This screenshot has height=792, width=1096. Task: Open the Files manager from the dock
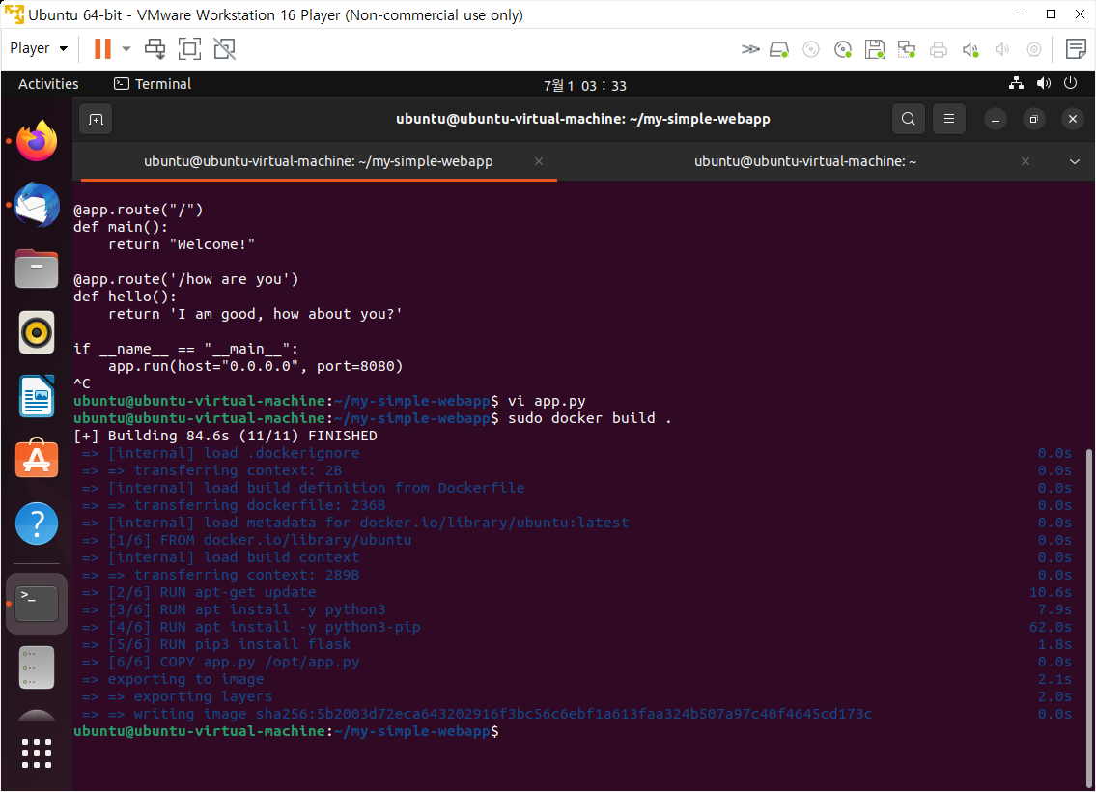(37, 269)
